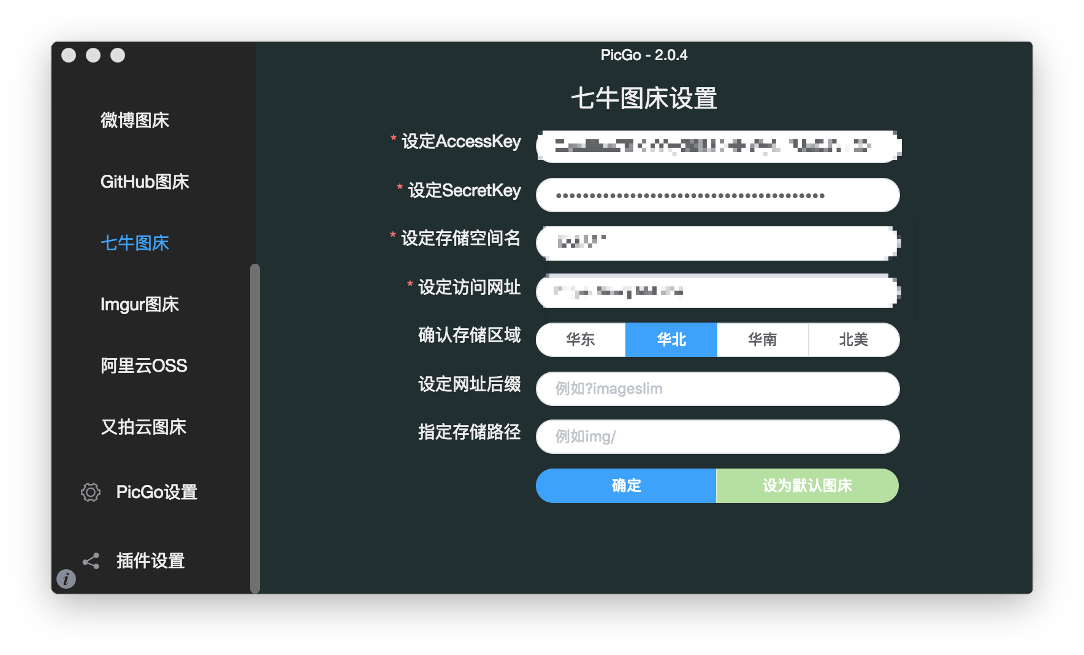The width and height of the screenshot is (1084, 655).
Task: Click the 设定SecretKey label
Action: coord(464,190)
